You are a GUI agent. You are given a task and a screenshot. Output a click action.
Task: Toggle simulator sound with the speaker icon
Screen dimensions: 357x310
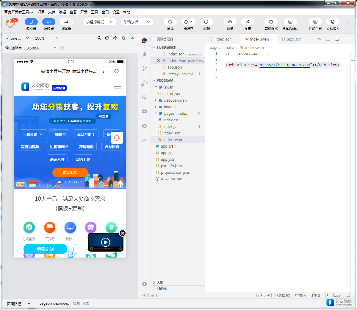[x=115, y=38]
